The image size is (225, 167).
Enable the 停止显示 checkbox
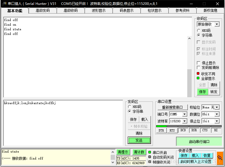(x=198, y=63)
